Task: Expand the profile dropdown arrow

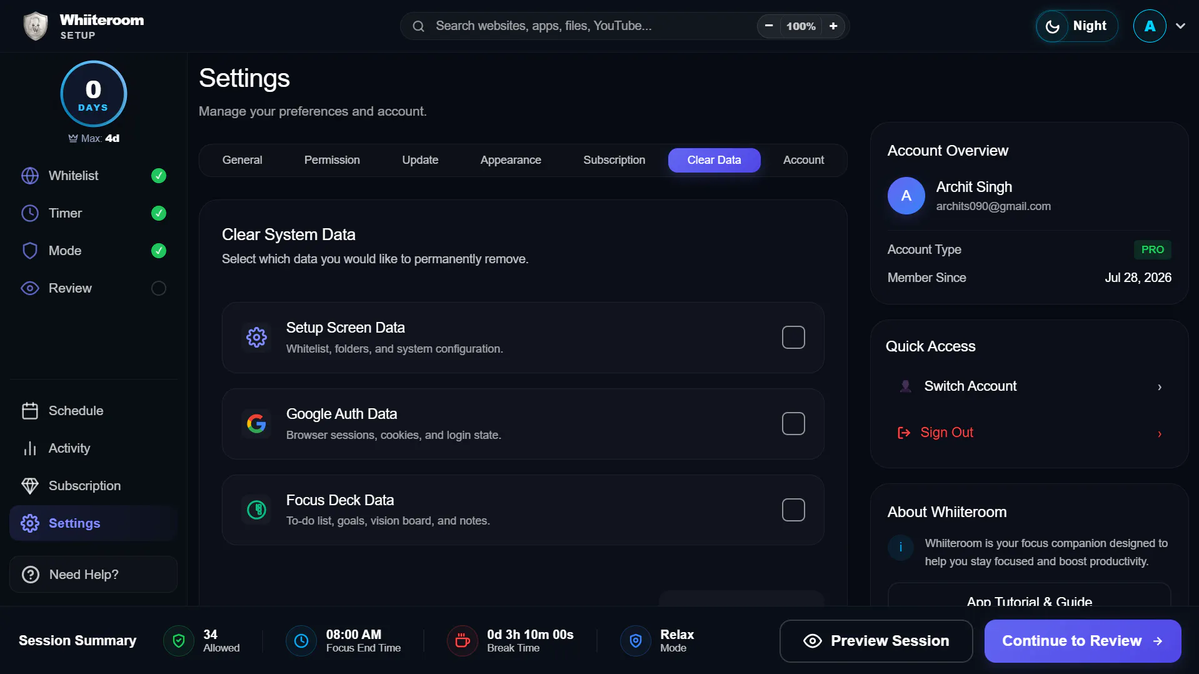Action: [x=1180, y=26]
